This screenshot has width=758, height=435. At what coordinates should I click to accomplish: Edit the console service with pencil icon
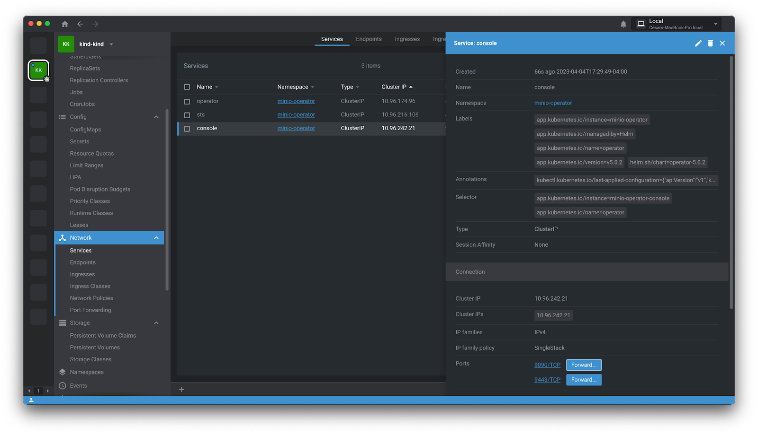(698, 43)
